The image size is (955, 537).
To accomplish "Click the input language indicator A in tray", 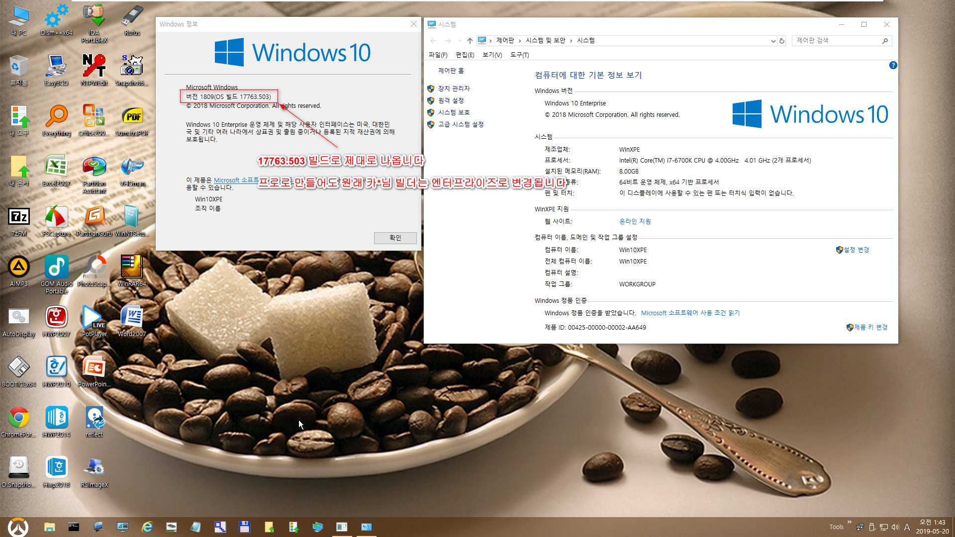I will point(907,527).
